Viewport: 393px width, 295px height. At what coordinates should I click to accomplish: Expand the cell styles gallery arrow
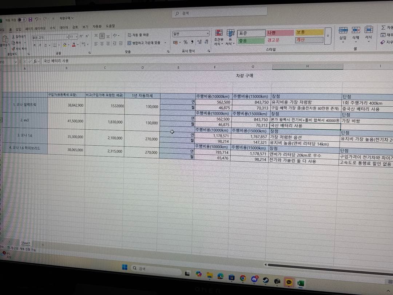[x=328, y=36]
